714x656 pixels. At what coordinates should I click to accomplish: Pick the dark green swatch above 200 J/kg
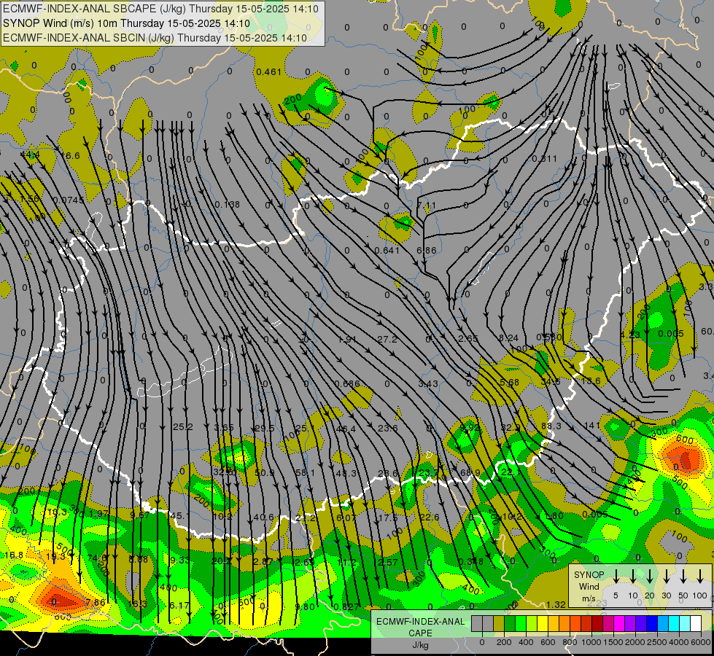click(510, 624)
